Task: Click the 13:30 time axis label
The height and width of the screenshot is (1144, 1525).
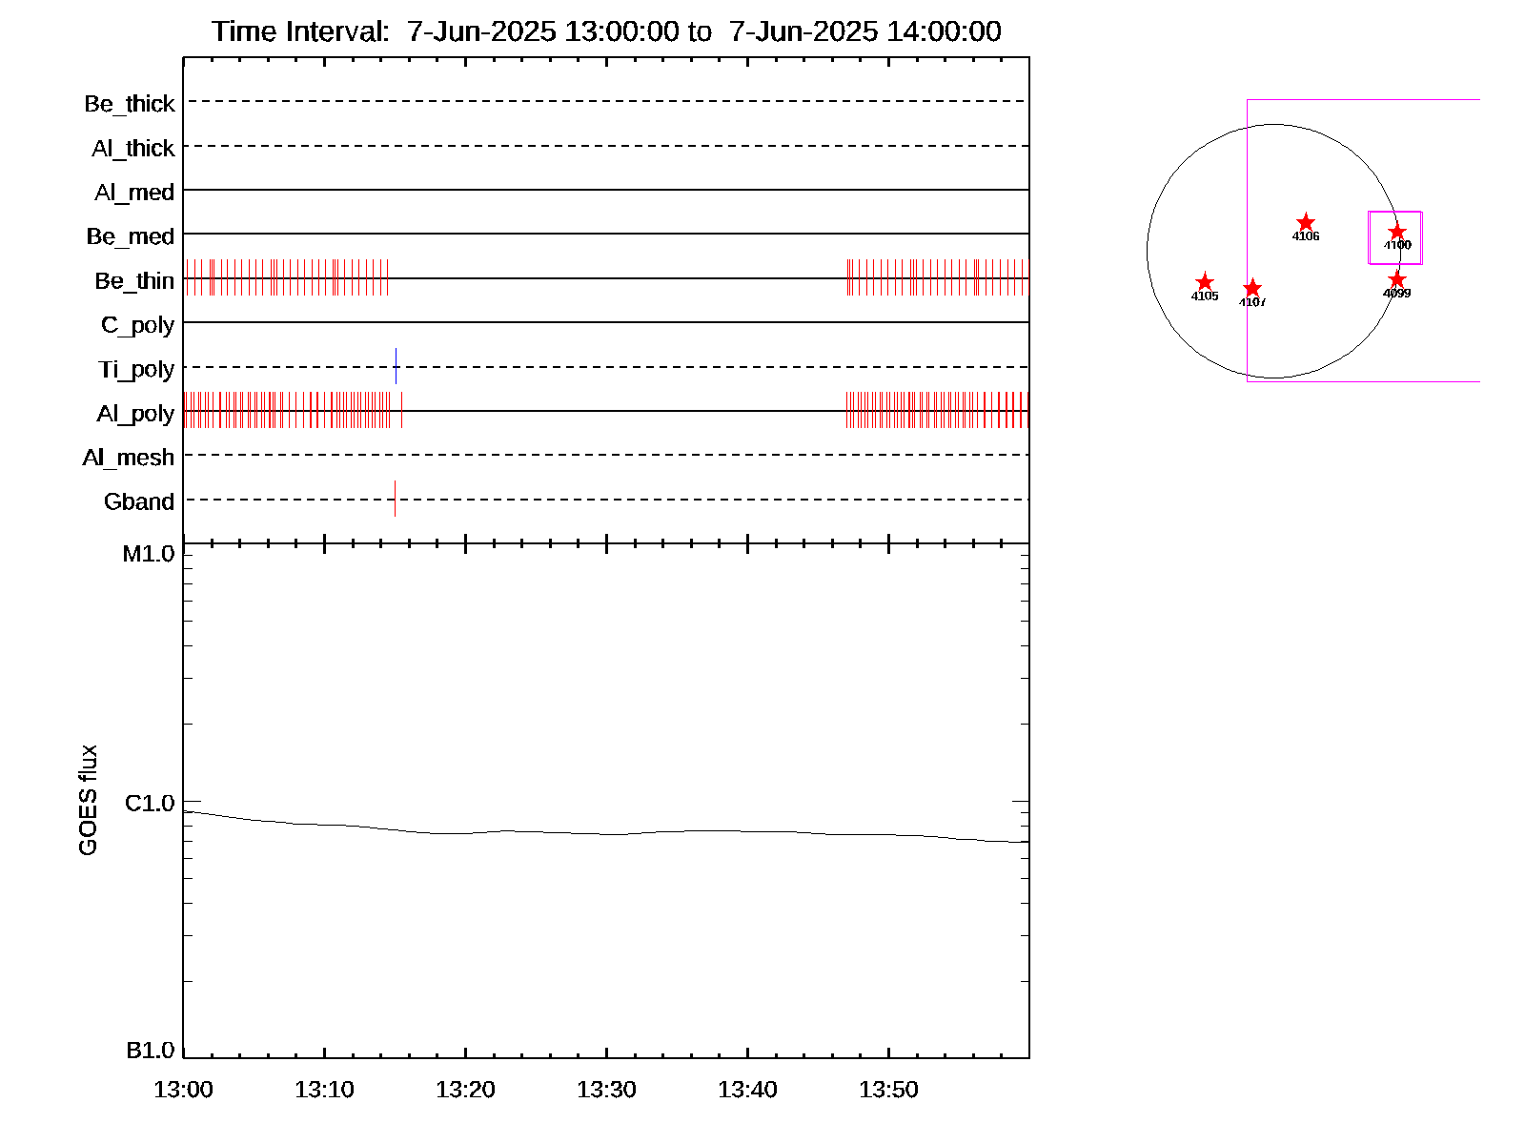Action: [x=606, y=1090]
